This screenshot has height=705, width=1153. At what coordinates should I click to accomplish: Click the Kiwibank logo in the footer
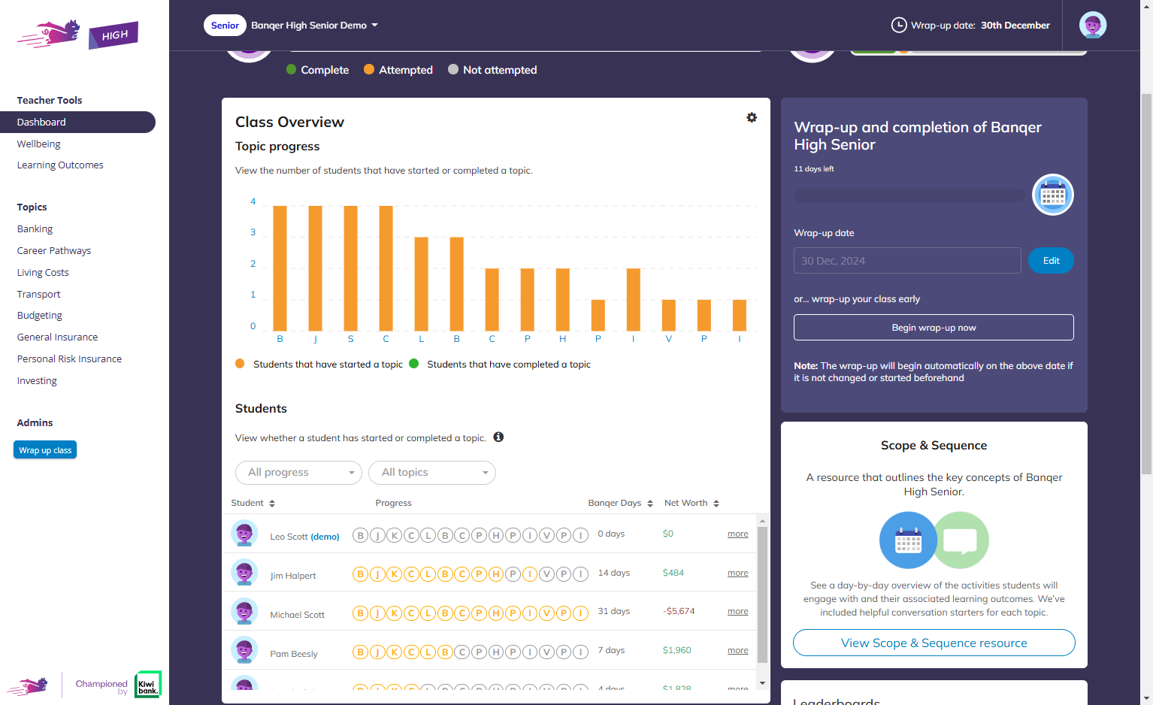[148, 684]
